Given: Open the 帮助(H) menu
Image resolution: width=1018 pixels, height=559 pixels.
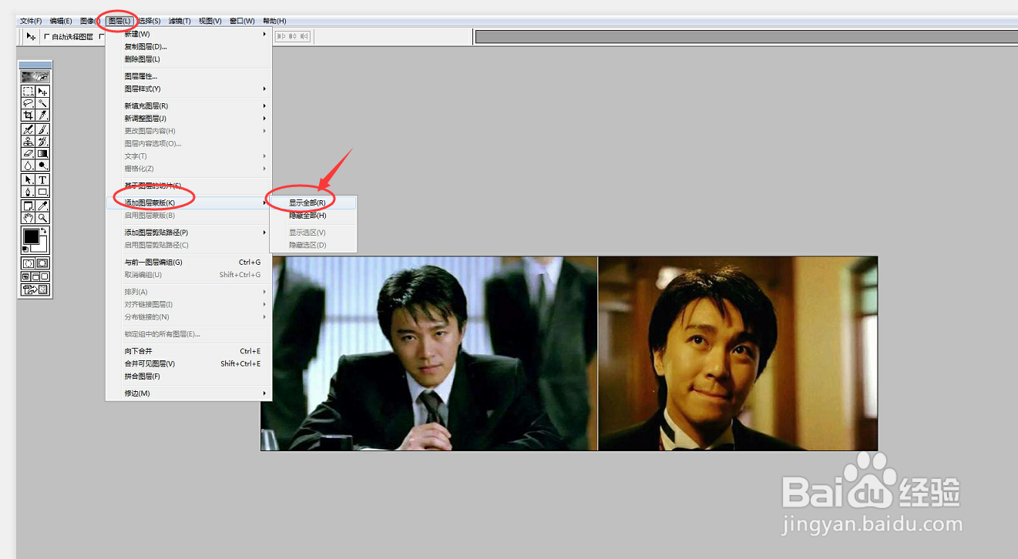Looking at the screenshot, I should pyautogui.click(x=274, y=21).
